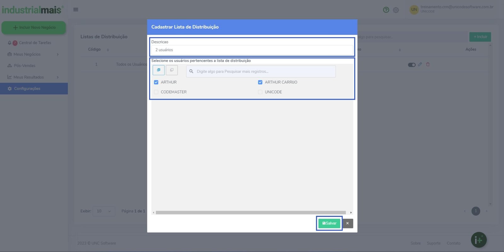Click the red trash delete icon
This screenshot has width=504, height=252.
point(428,64)
